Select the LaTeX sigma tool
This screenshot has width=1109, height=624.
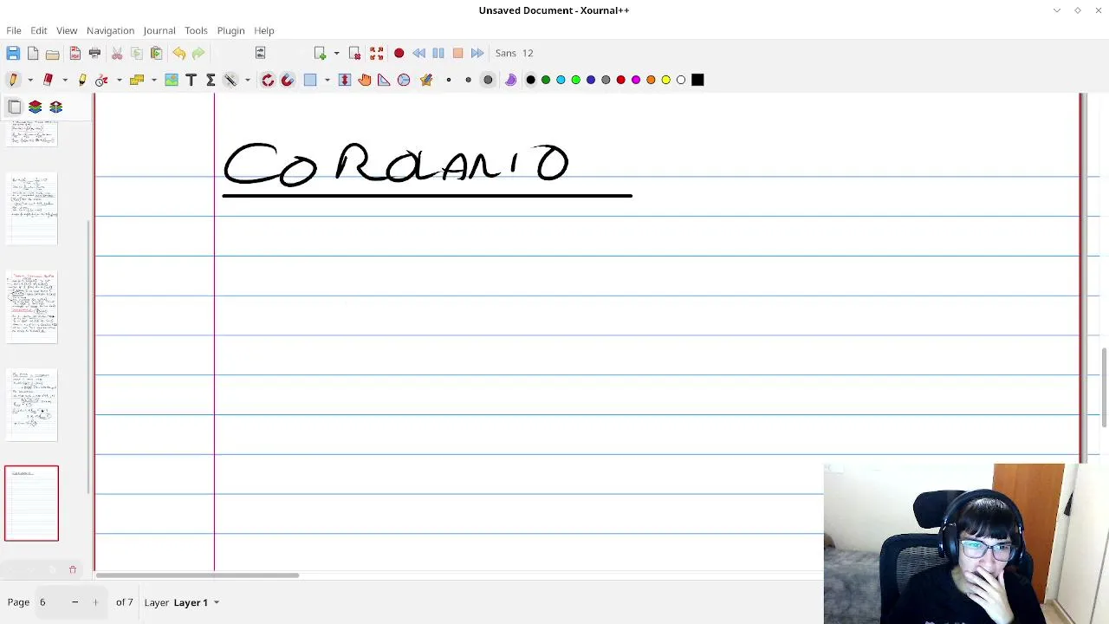(211, 80)
